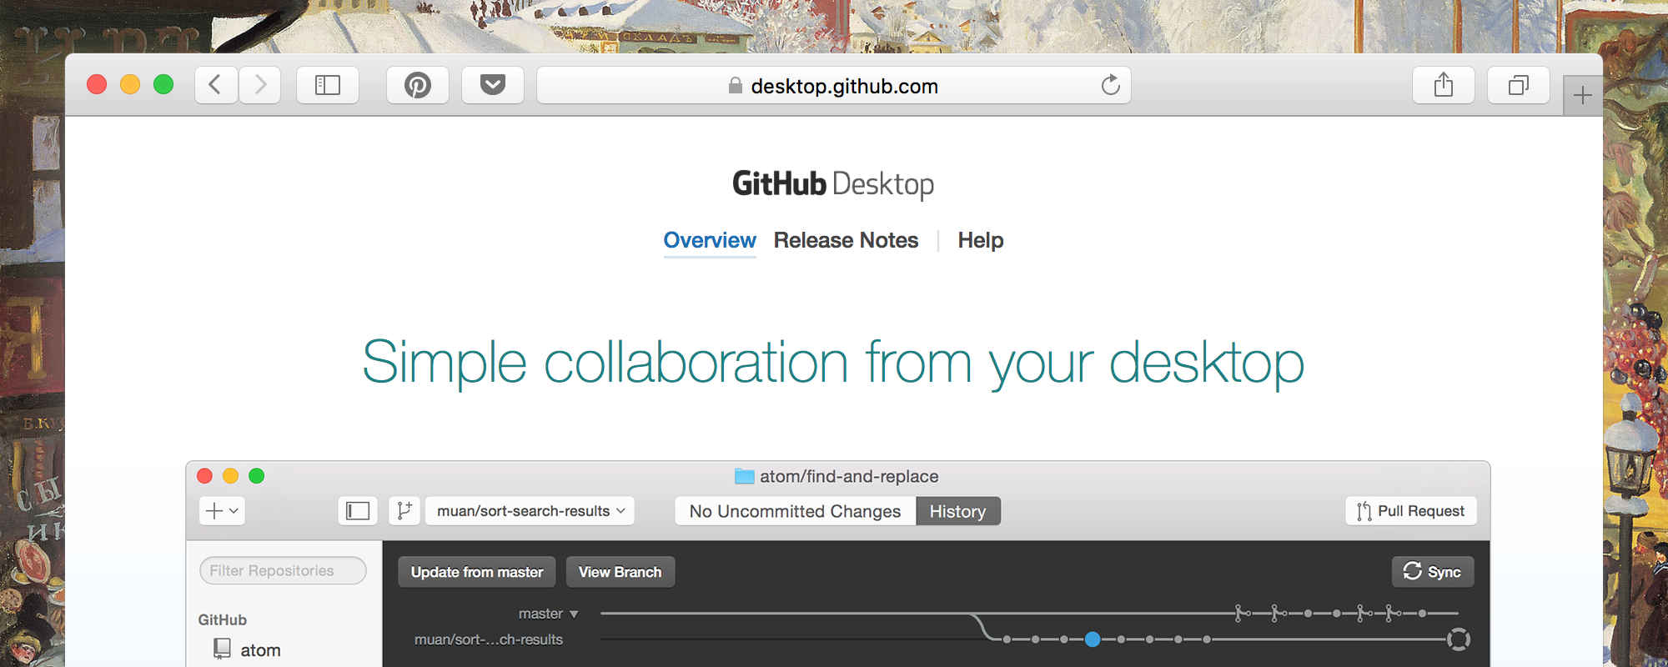Viewport: 1668px width, 667px height.
Task: Click the desktop.github.com address bar
Action: pyautogui.click(x=834, y=85)
